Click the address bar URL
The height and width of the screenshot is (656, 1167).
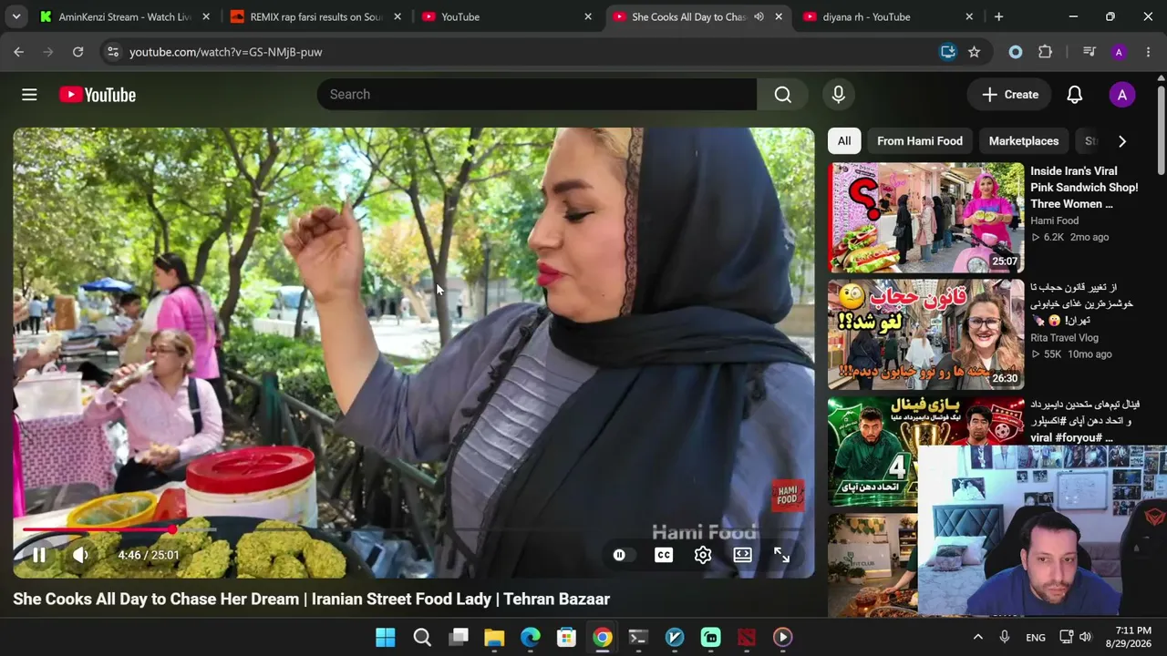tap(225, 52)
